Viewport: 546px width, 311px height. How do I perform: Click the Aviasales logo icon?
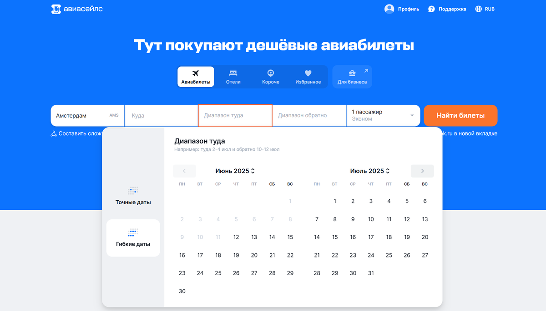(56, 9)
